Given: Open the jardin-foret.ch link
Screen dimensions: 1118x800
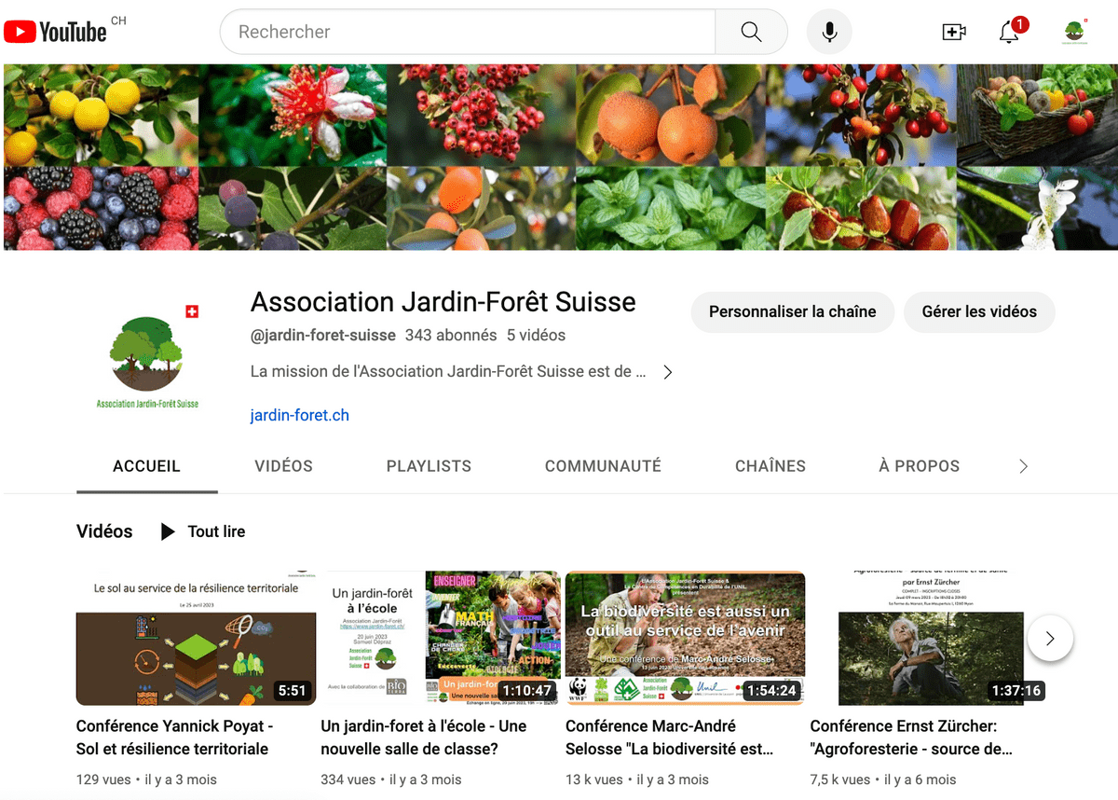Looking at the screenshot, I should (x=300, y=416).
